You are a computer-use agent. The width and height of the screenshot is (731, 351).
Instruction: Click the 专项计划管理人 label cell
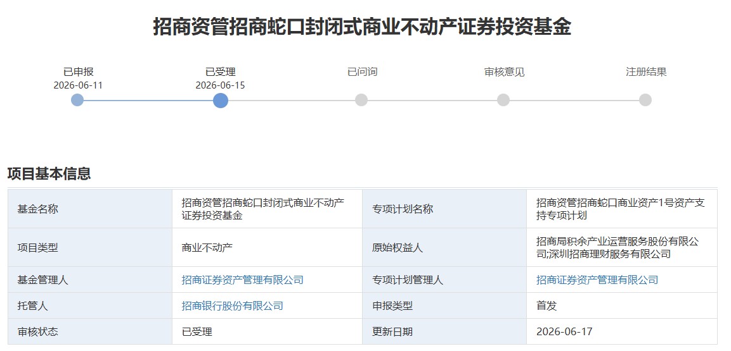445,280
